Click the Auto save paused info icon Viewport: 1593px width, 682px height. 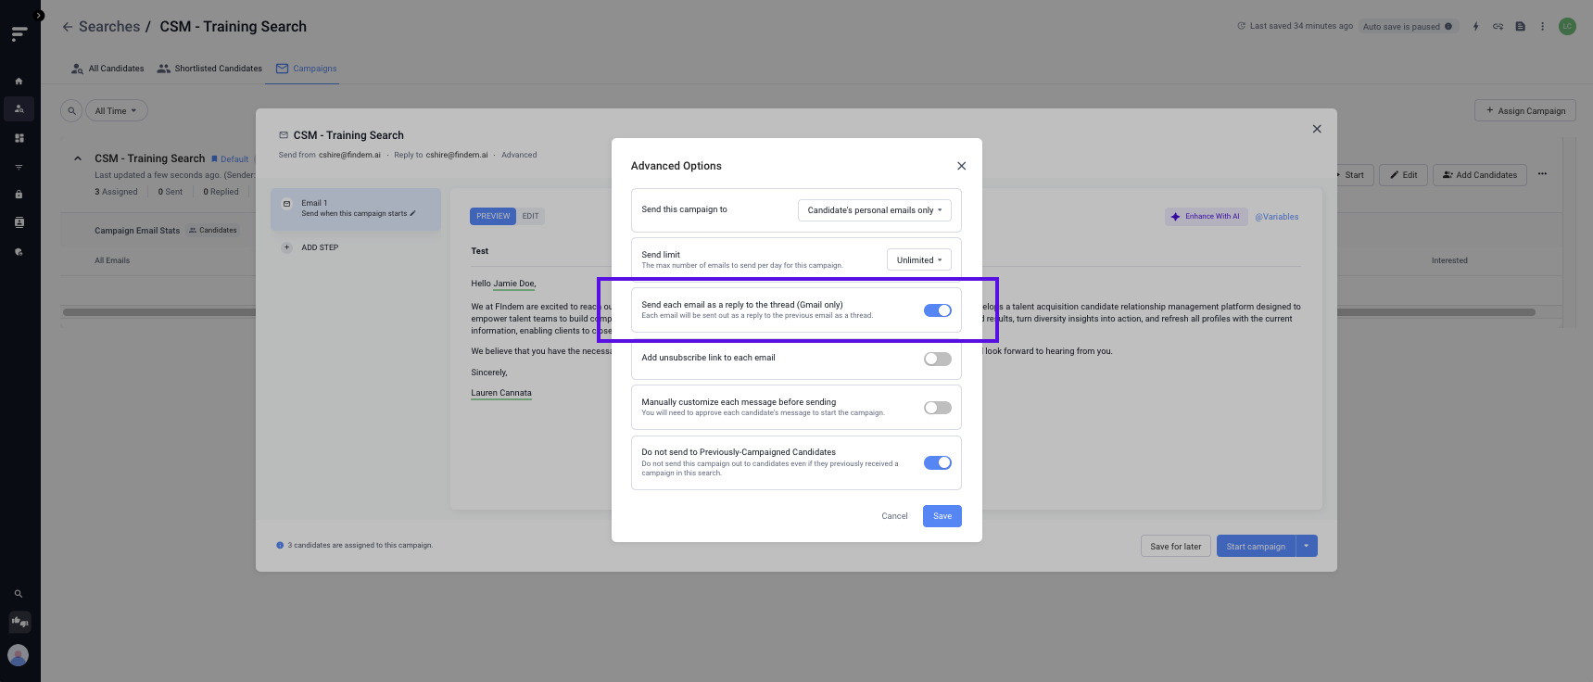1448,26
